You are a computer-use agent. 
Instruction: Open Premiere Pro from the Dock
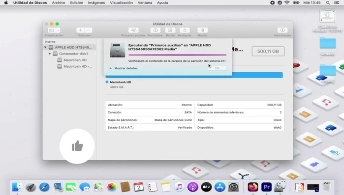(x=266, y=187)
